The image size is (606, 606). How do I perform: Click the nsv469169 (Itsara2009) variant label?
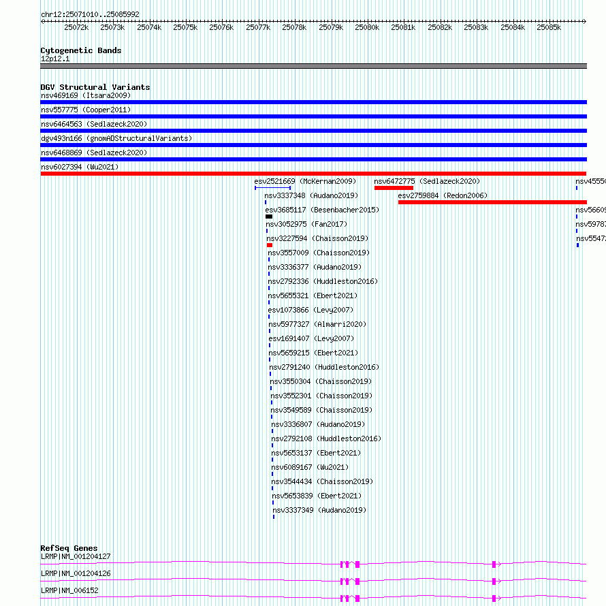[86, 95]
